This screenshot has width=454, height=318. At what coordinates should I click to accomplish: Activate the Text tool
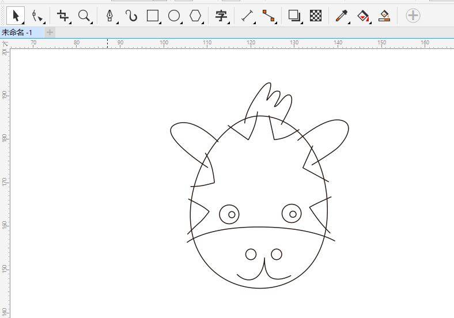(221, 16)
